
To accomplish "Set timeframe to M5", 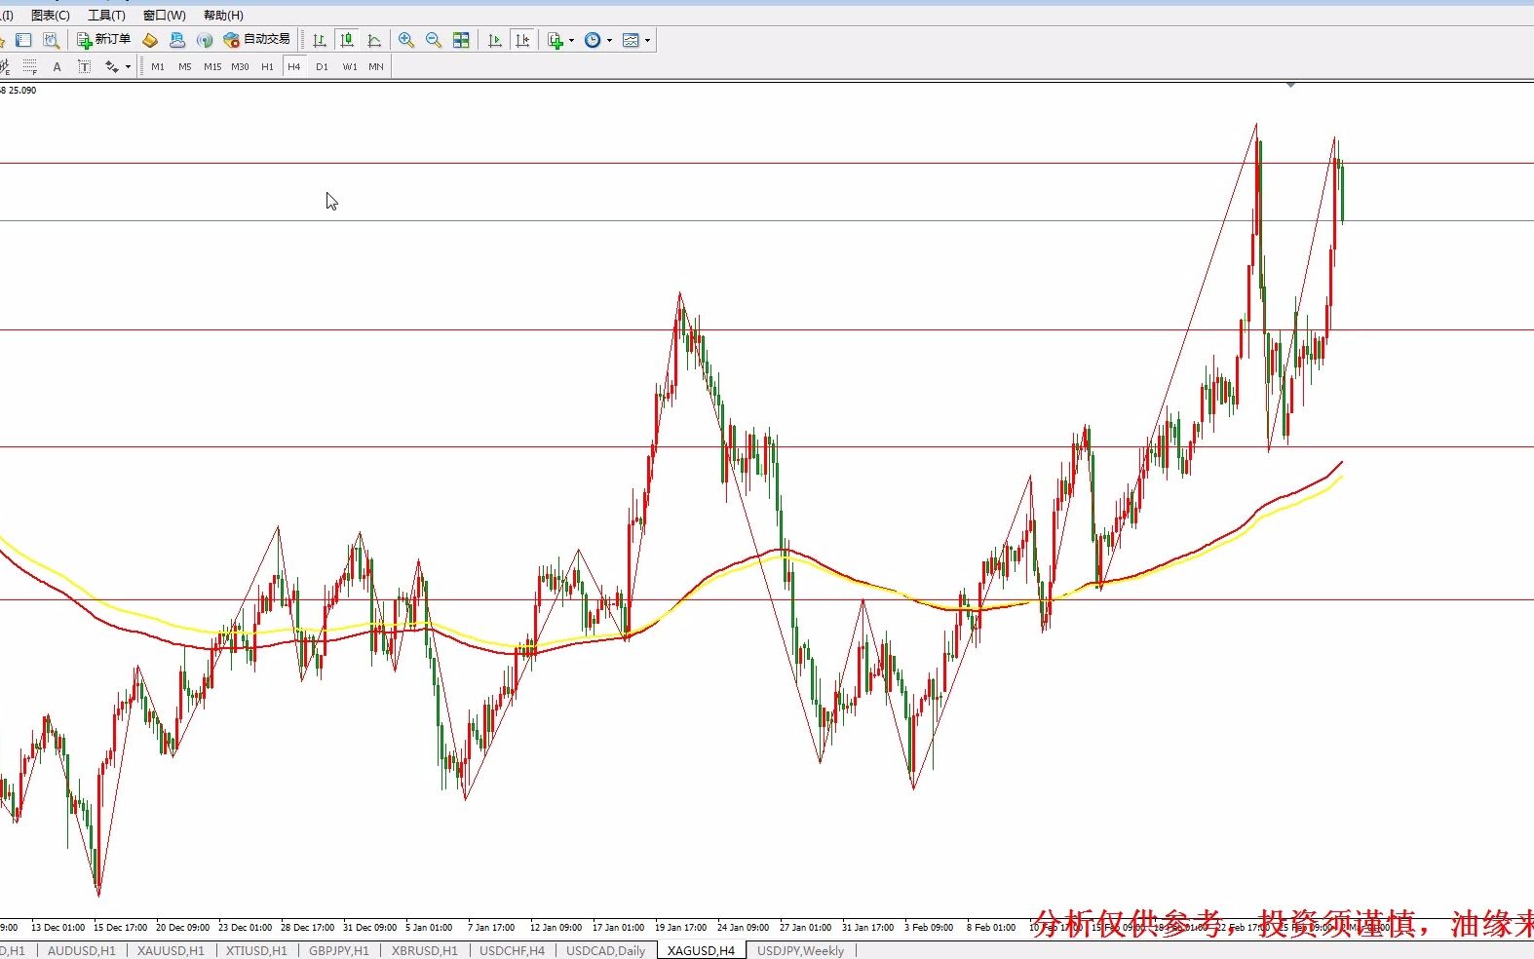I will [x=185, y=66].
